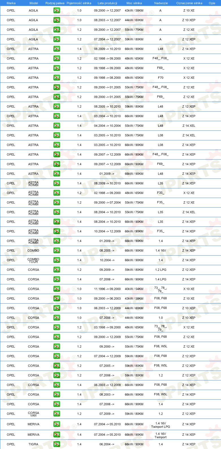This screenshot has width=221, height=449.
Task: Click the Model column header
Action: [x=34, y=3]
